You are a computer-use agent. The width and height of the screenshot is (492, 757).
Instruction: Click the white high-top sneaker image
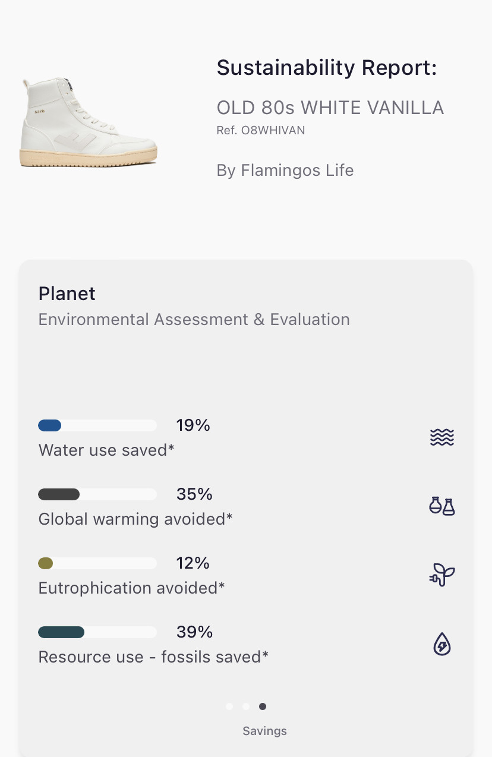(89, 122)
